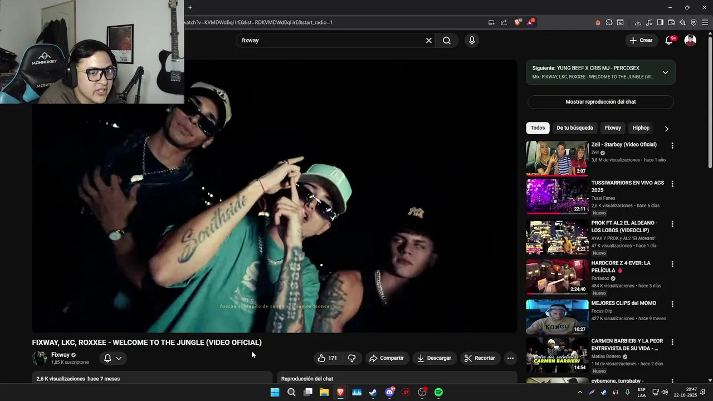Click the Crear button
Image resolution: width=713 pixels, height=401 pixels.
(x=641, y=40)
